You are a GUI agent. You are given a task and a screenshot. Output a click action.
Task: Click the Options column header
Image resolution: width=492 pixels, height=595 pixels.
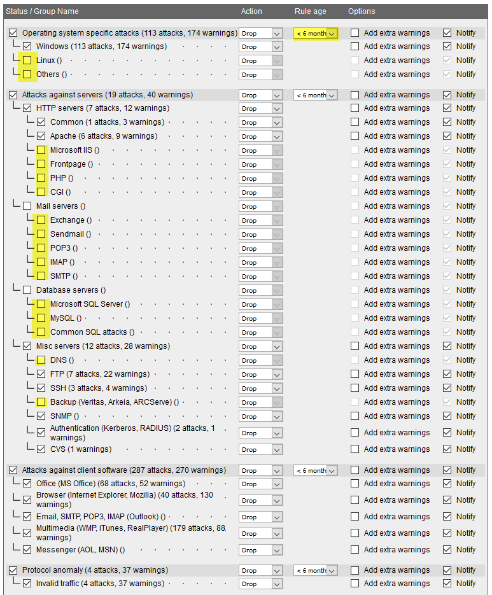click(362, 11)
